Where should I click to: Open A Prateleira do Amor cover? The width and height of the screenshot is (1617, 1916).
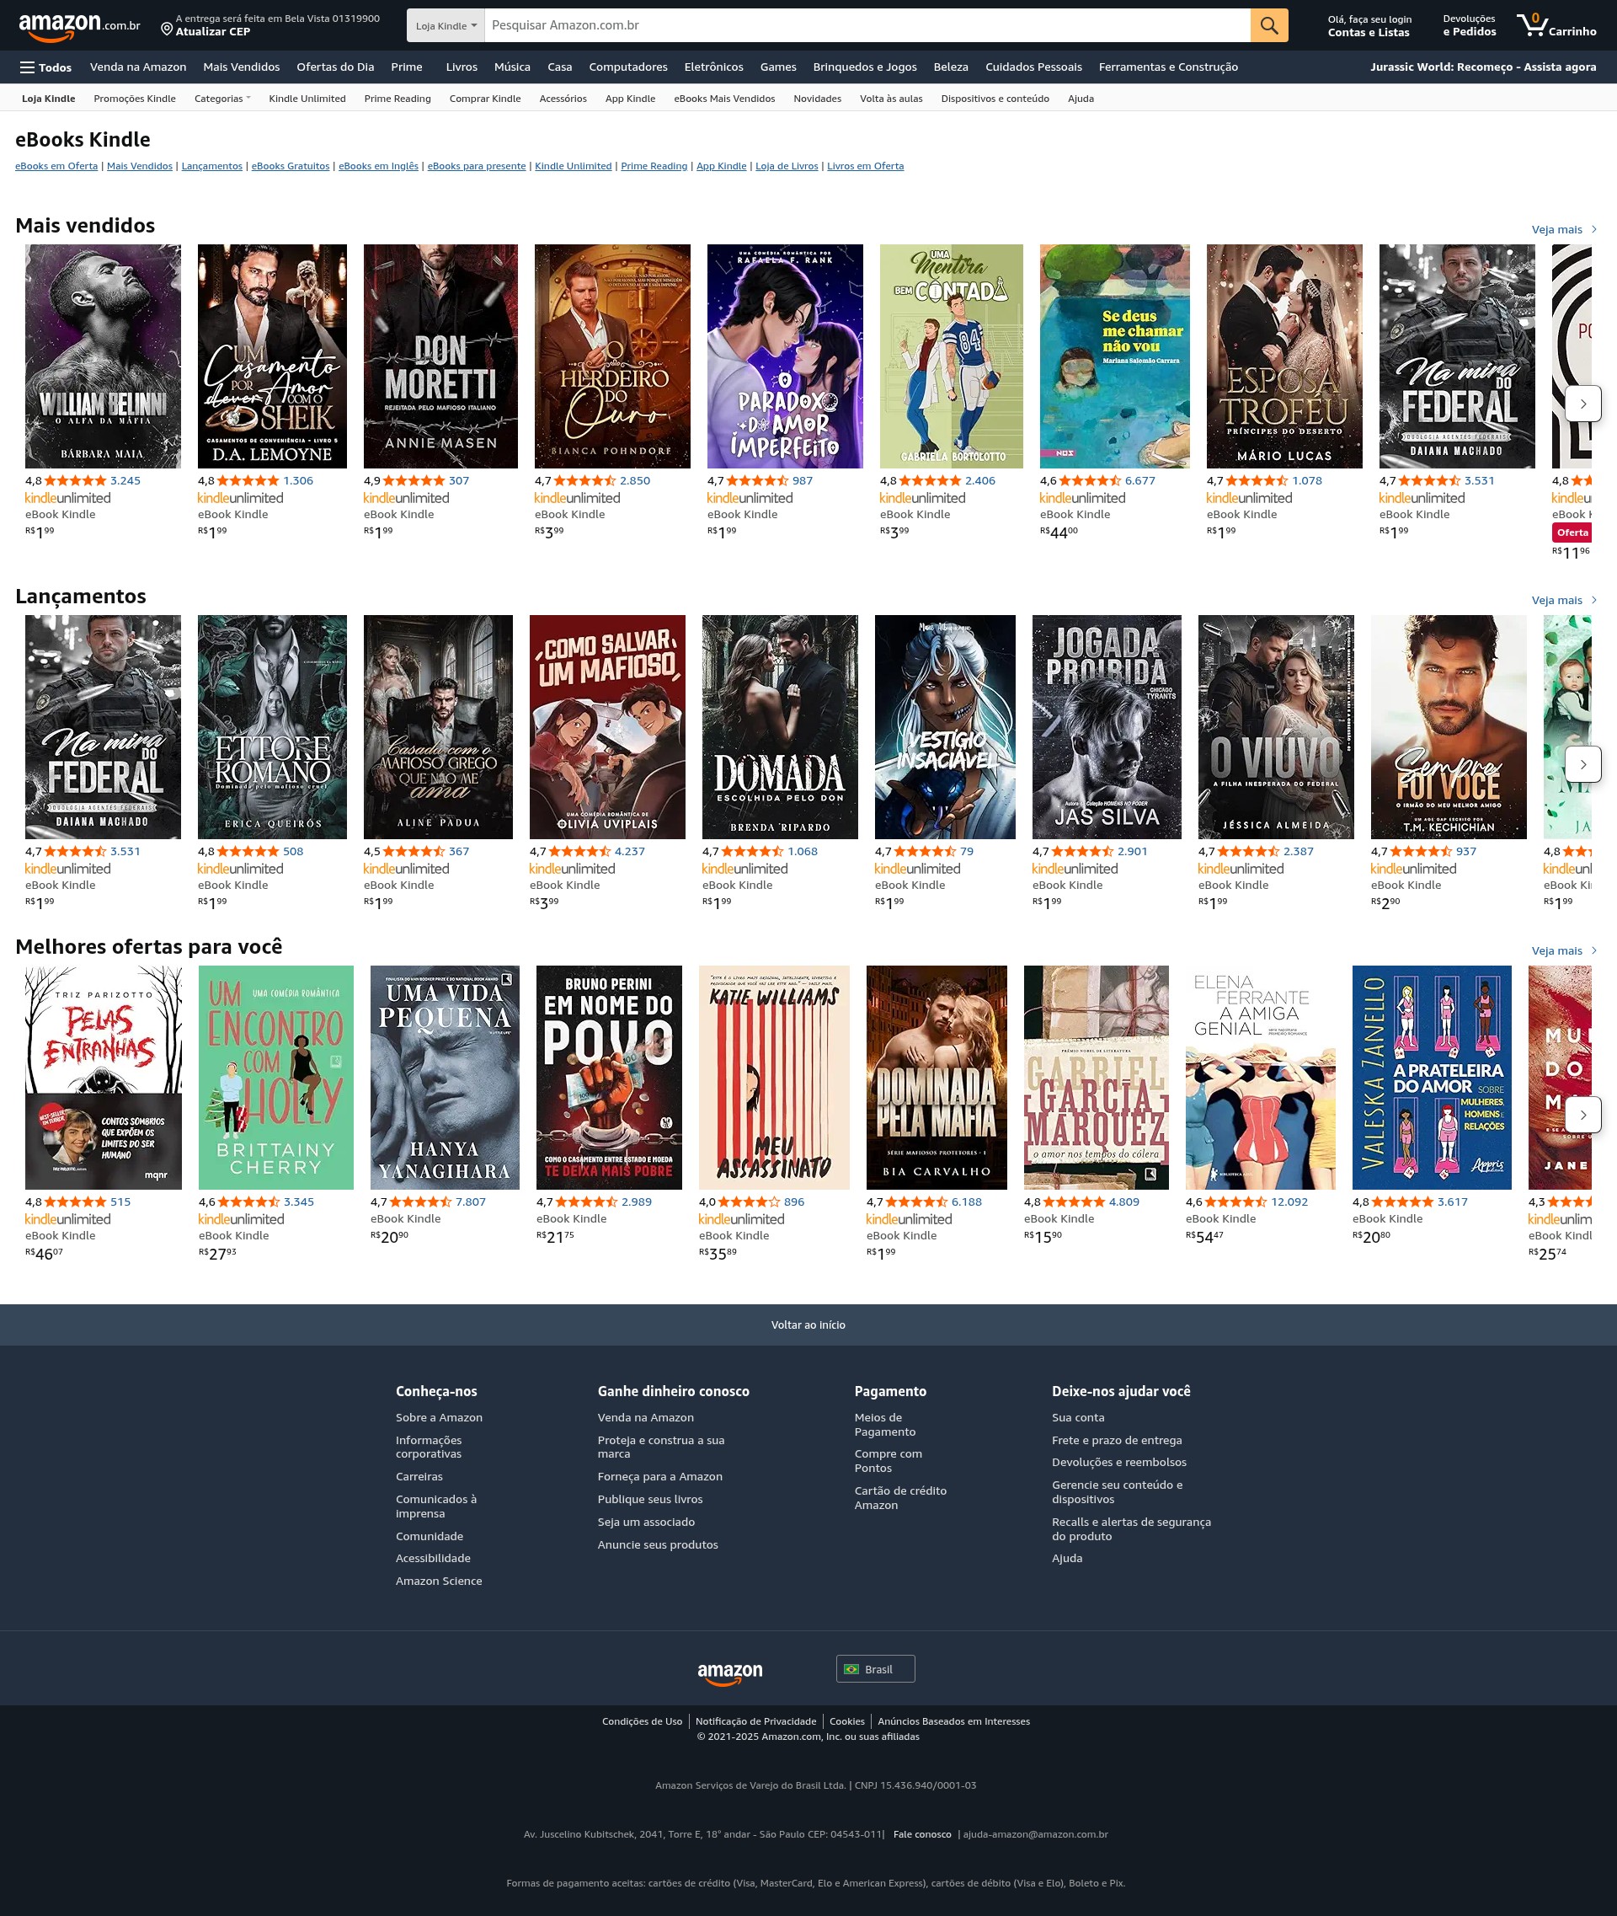pyautogui.click(x=1432, y=1077)
